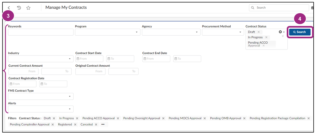
Task: Expand the Alerts dropdown
Action: click(x=41, y=109)
